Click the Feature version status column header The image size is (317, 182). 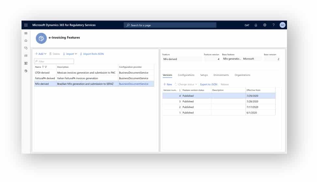point(193,90)
